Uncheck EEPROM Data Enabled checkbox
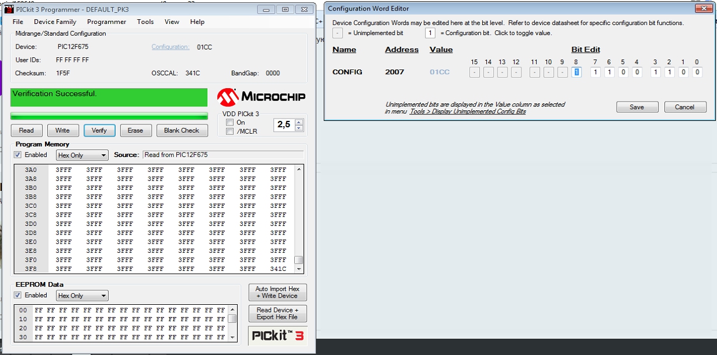Image resolution: width=717 pixels, height=355 pixels. click(18, 295)
